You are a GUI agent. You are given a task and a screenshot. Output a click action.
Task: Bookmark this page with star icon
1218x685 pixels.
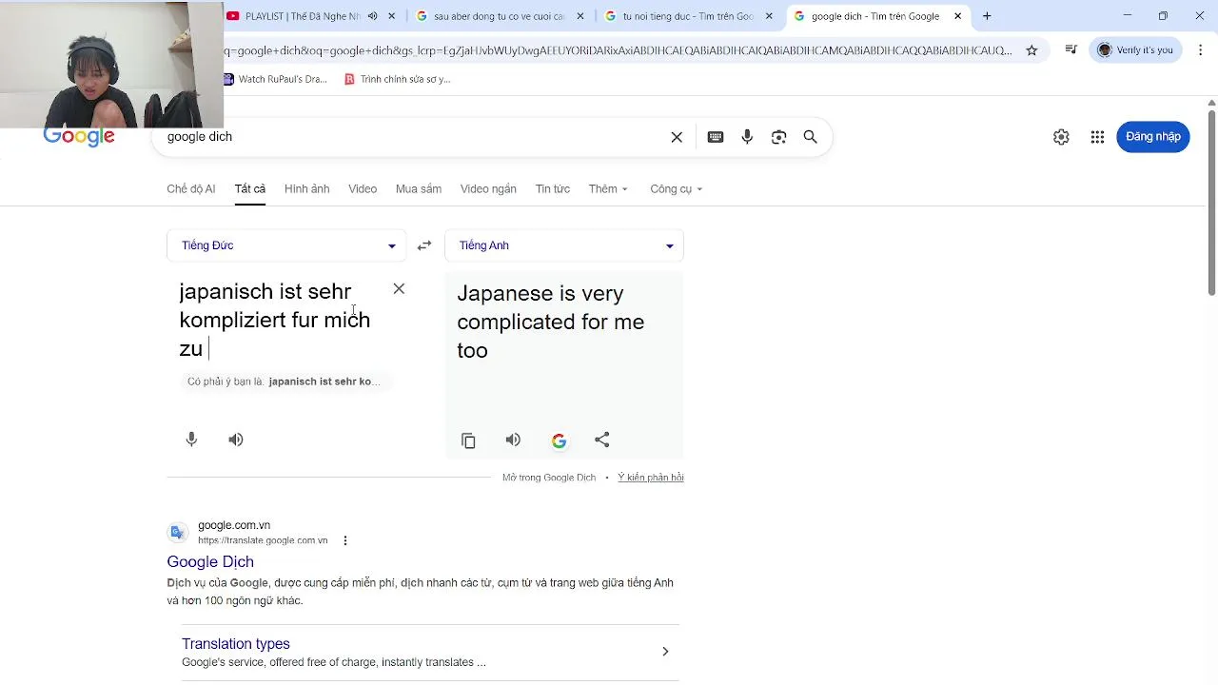pos(1031,50)
